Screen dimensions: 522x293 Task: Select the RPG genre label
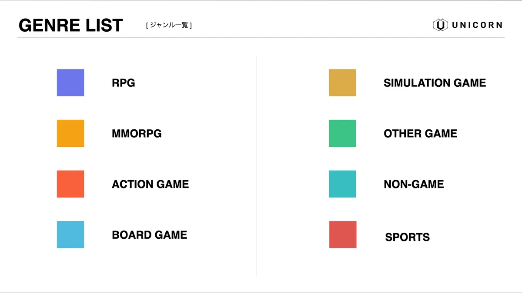click(x=124, y=83)
